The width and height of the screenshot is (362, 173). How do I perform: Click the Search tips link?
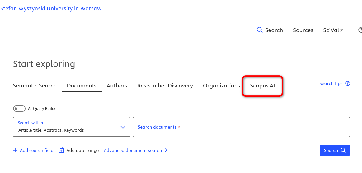tap(331, 83)
